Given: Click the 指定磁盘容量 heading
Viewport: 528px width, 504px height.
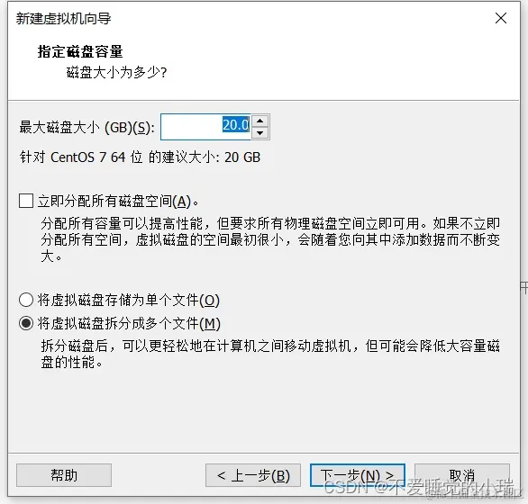Looking at the screenshot, I should click(80, 51).
